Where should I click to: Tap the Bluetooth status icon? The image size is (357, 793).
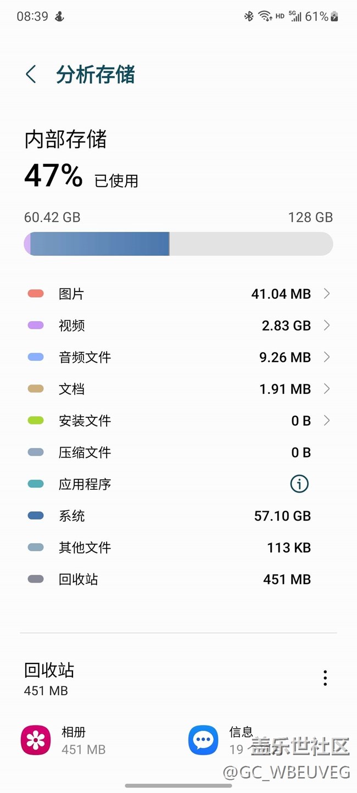[249, 16]
